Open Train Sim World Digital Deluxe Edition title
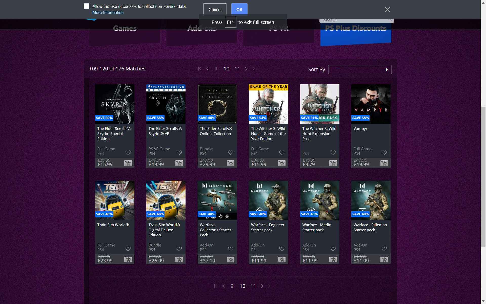This screenshot has height=304, width=486. coord(164,230)
